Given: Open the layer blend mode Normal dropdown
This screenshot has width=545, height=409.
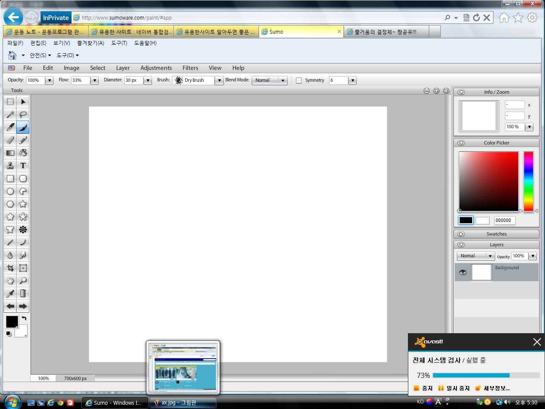Looking at the screenshot, I should pyautogui.click(x=476, y=256).
